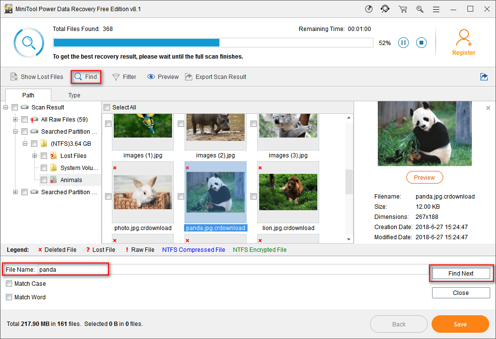496x339 pixels.
Task: Open the Filter tool
Action: tap(124, 77)
